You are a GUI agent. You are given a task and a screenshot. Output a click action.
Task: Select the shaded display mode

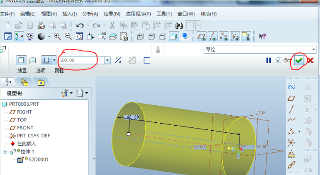tap(174, 37)
